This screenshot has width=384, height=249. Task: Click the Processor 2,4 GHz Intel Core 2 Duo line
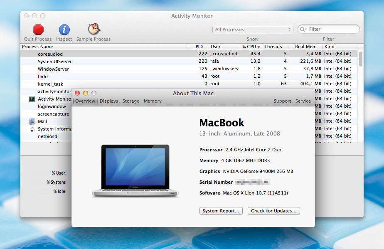click(240, 150)
